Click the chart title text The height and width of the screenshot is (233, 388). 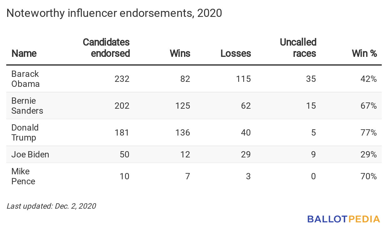click(x=114, y=13)
